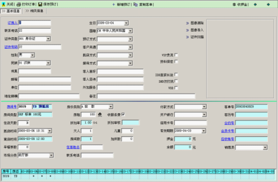Screen dimensions: 278x182
Task: Enable the VIP贵宾 checkbox
Action: (176, 55)
